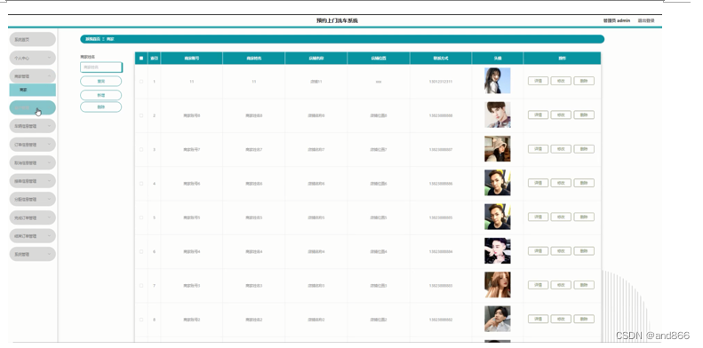Open avatar photo in index 8 row

point(497,319)
